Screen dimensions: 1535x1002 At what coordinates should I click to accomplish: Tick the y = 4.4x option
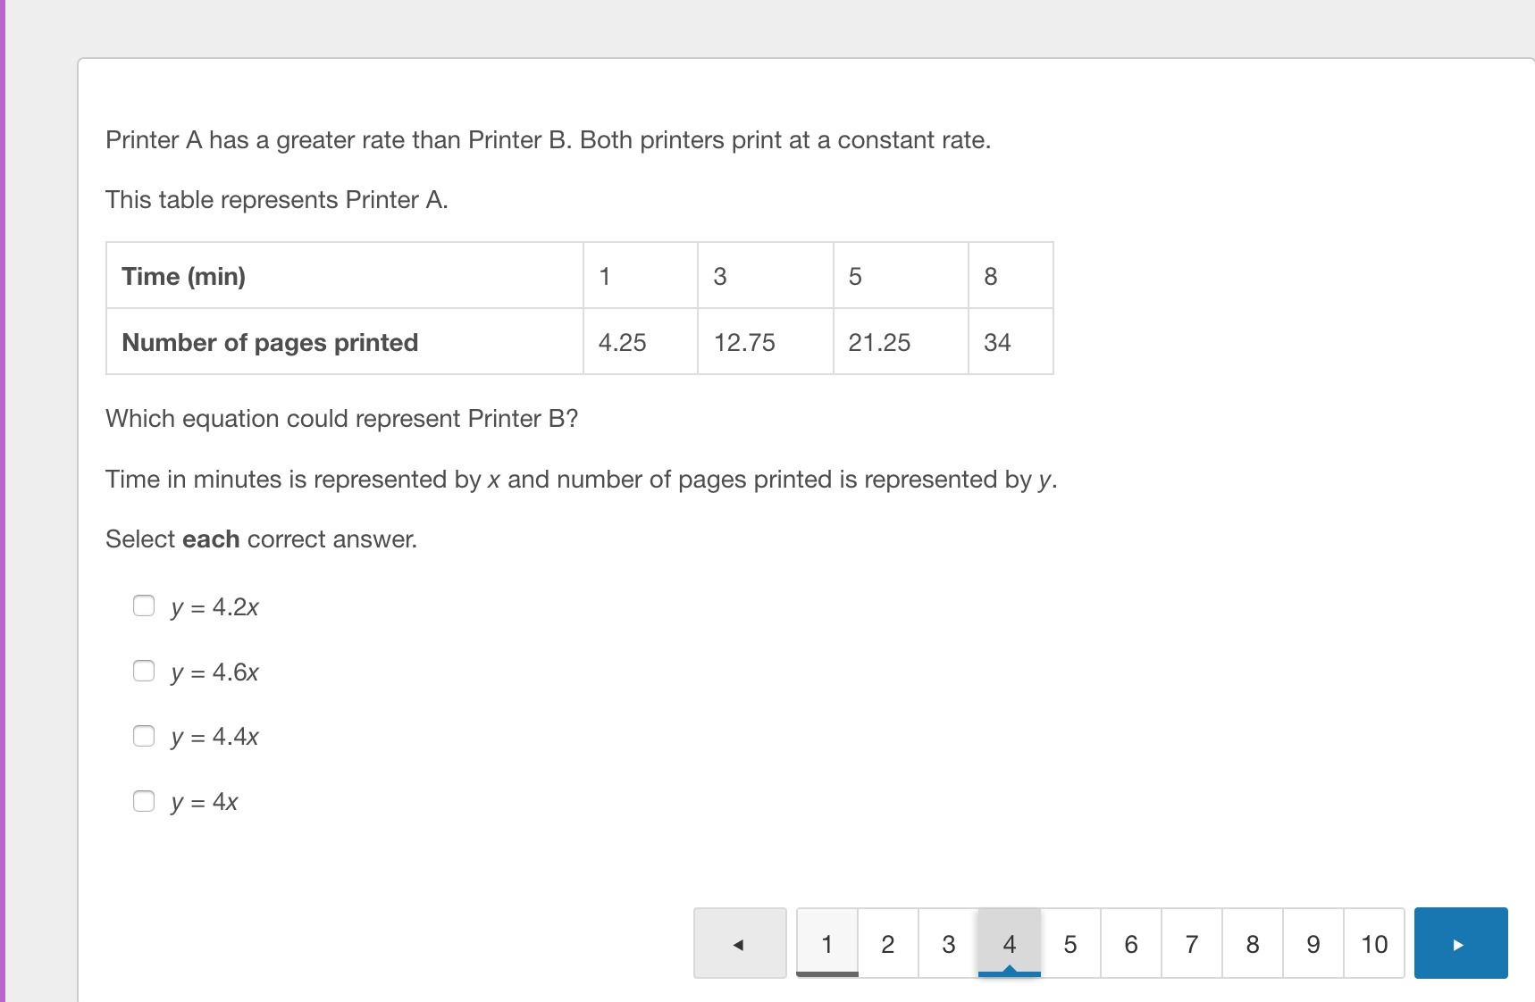click(x=144, y=736)
